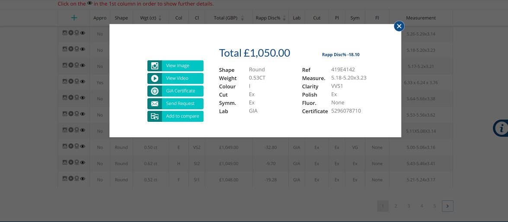Click the VS2 clarity cell
Screen dimensions: 508x222
point(197,148)
